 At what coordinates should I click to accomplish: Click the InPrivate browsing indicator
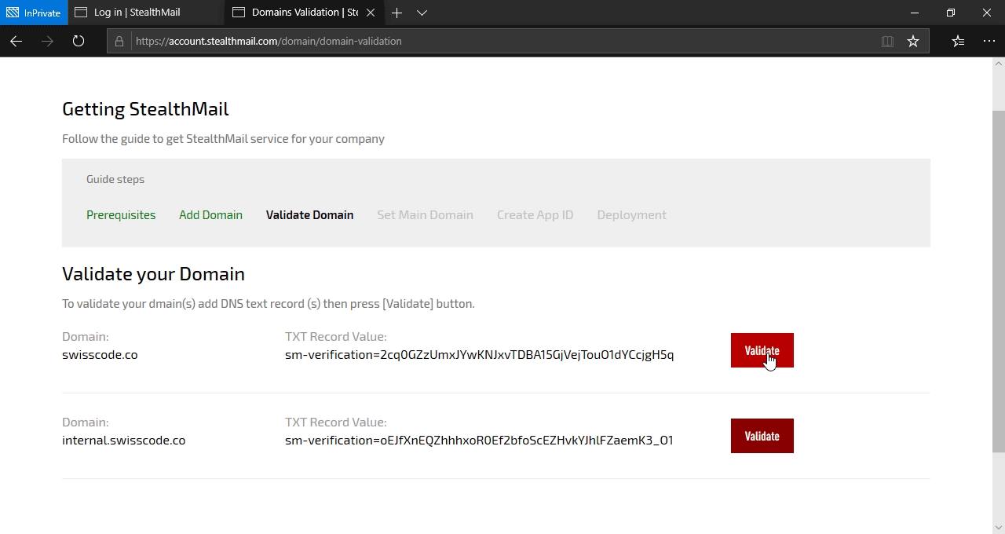(34, 13)
